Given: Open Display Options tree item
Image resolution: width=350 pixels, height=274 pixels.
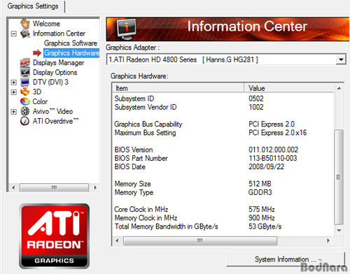Looking at the screenshot, I should [x=55, y=73].
